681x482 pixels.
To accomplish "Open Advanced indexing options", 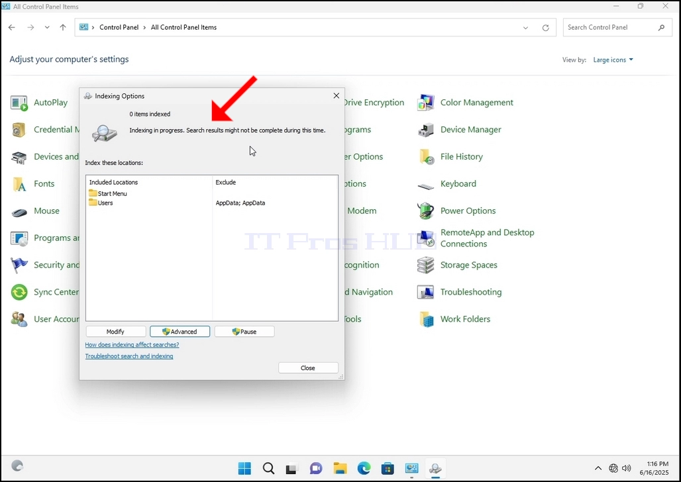I will [180, 332].
